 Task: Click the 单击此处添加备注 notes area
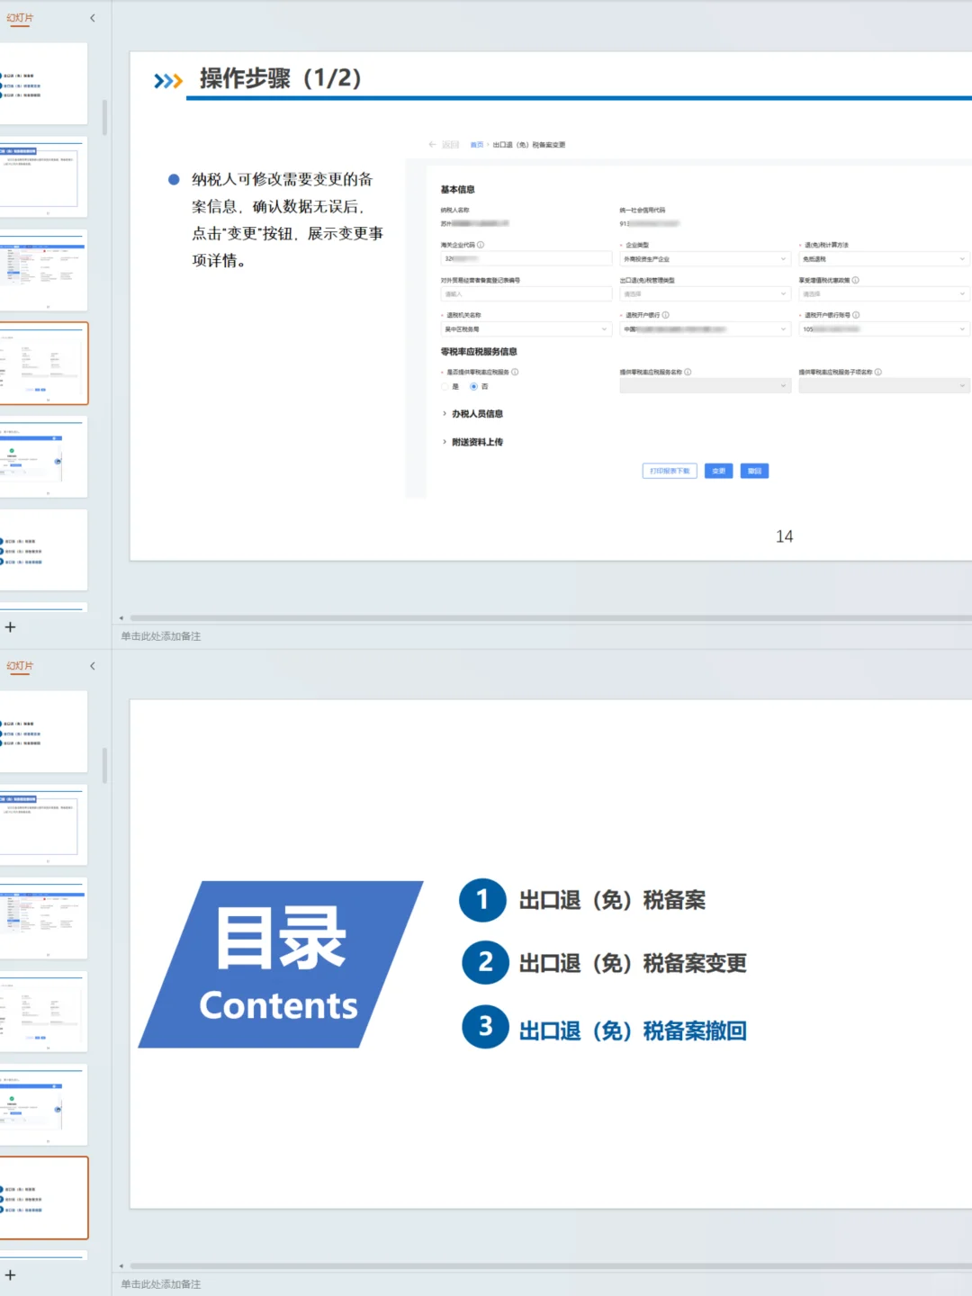pos(160,635)
